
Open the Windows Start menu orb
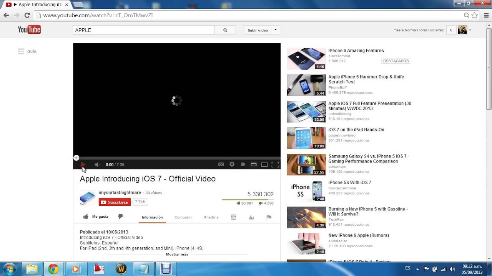(x=9, y=269)
